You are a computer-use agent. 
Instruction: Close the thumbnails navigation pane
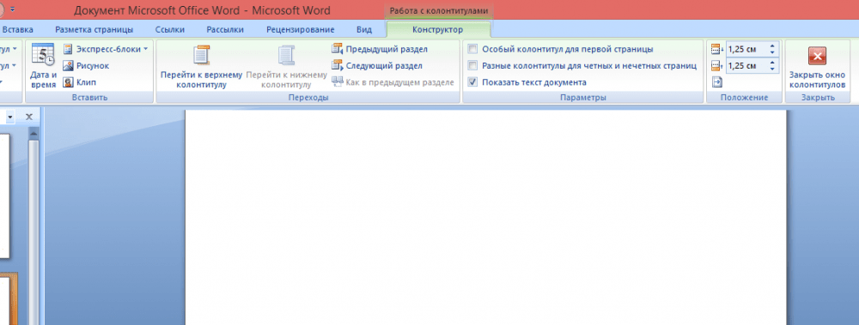tap(29, 117)
